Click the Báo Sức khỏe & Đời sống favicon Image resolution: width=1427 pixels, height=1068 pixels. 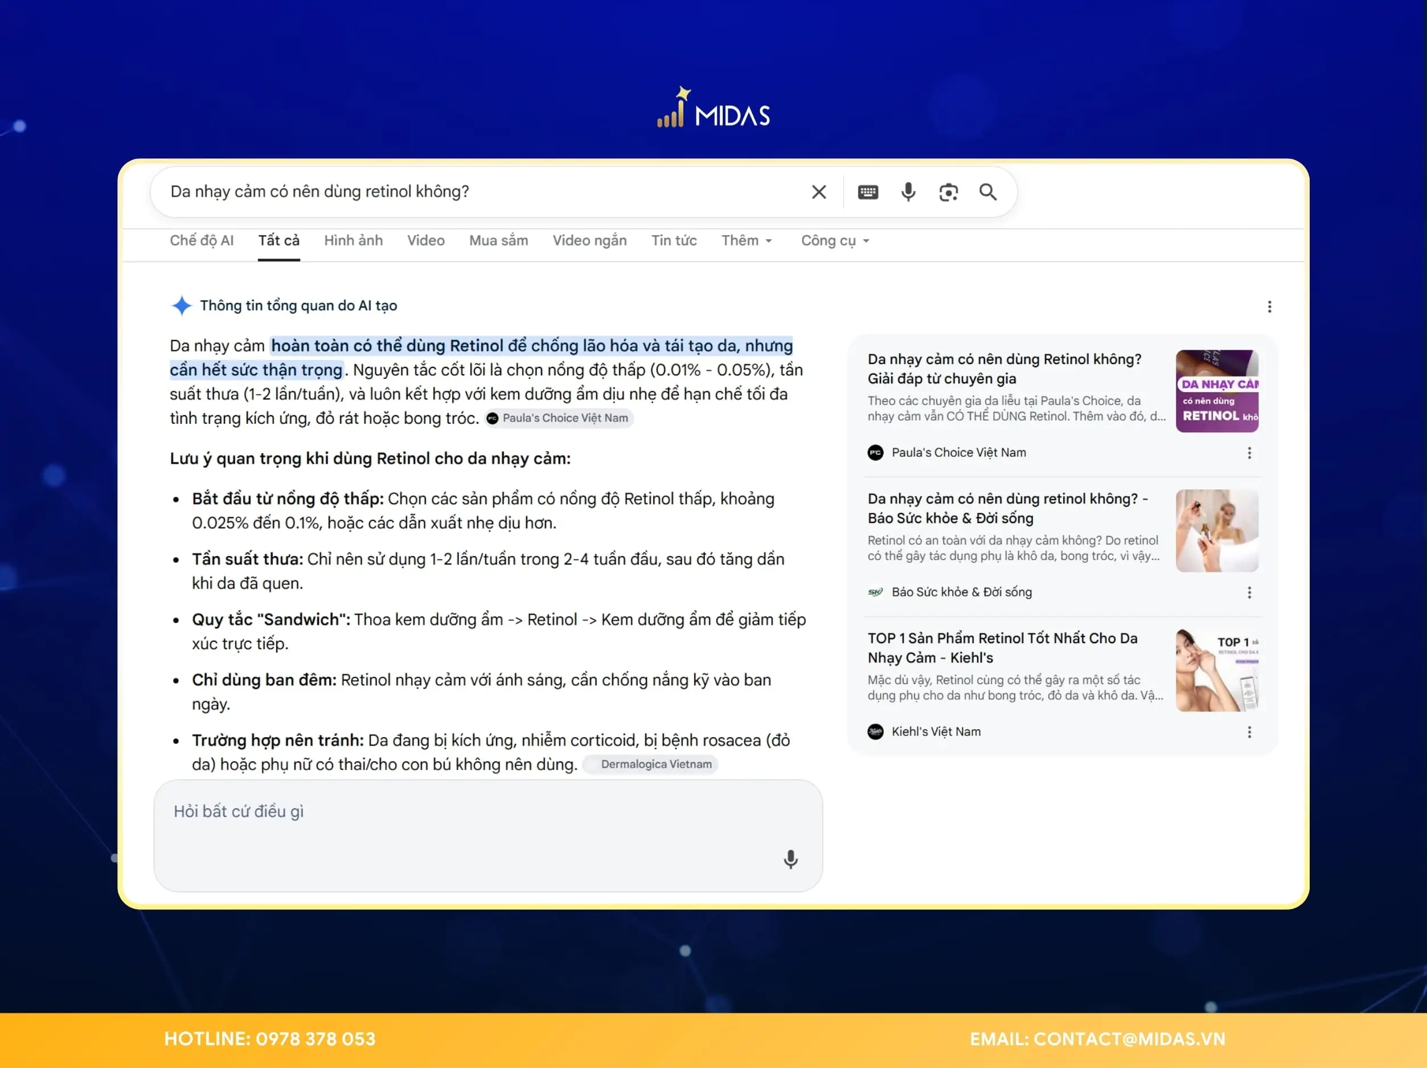pos(875,592)
